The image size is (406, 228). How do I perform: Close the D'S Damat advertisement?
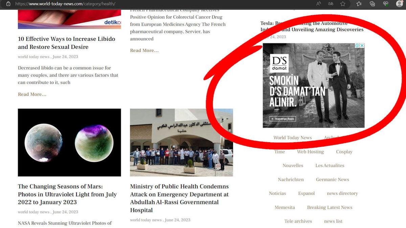pos(362,46)
